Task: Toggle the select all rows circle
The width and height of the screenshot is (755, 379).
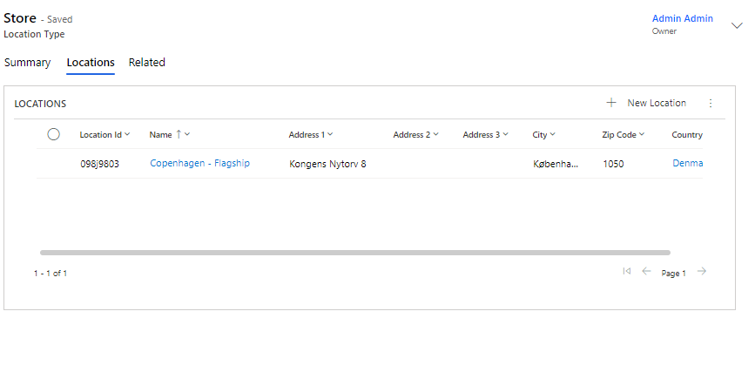Action: coord(53,134)
